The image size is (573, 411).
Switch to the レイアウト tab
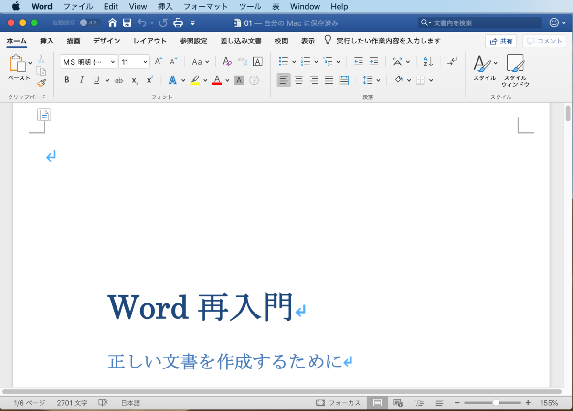click(150, 41)
